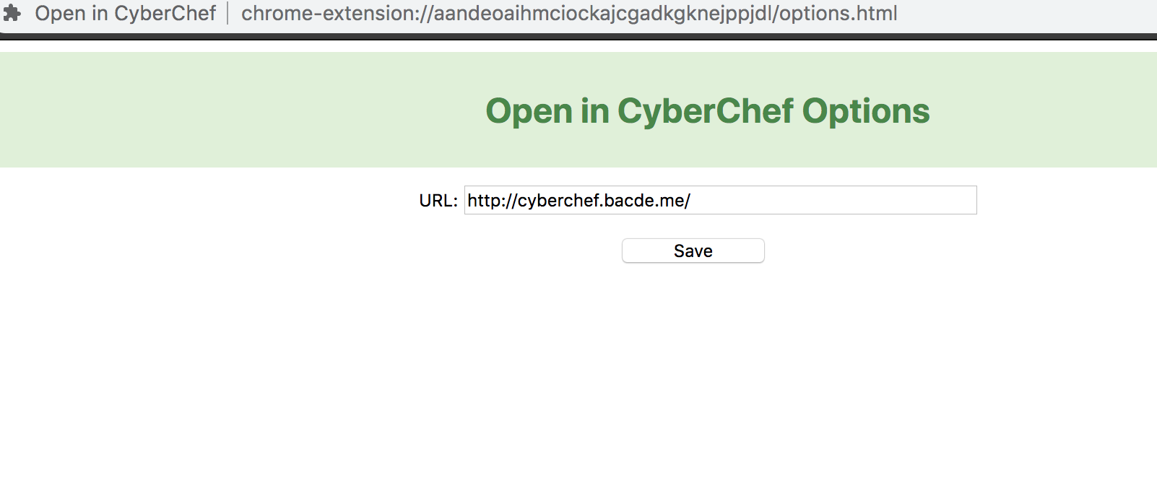Click the chrome-extension options.html address text
Image resolution: width=1157 pixels, height=491 pixels.
[569, 12]
